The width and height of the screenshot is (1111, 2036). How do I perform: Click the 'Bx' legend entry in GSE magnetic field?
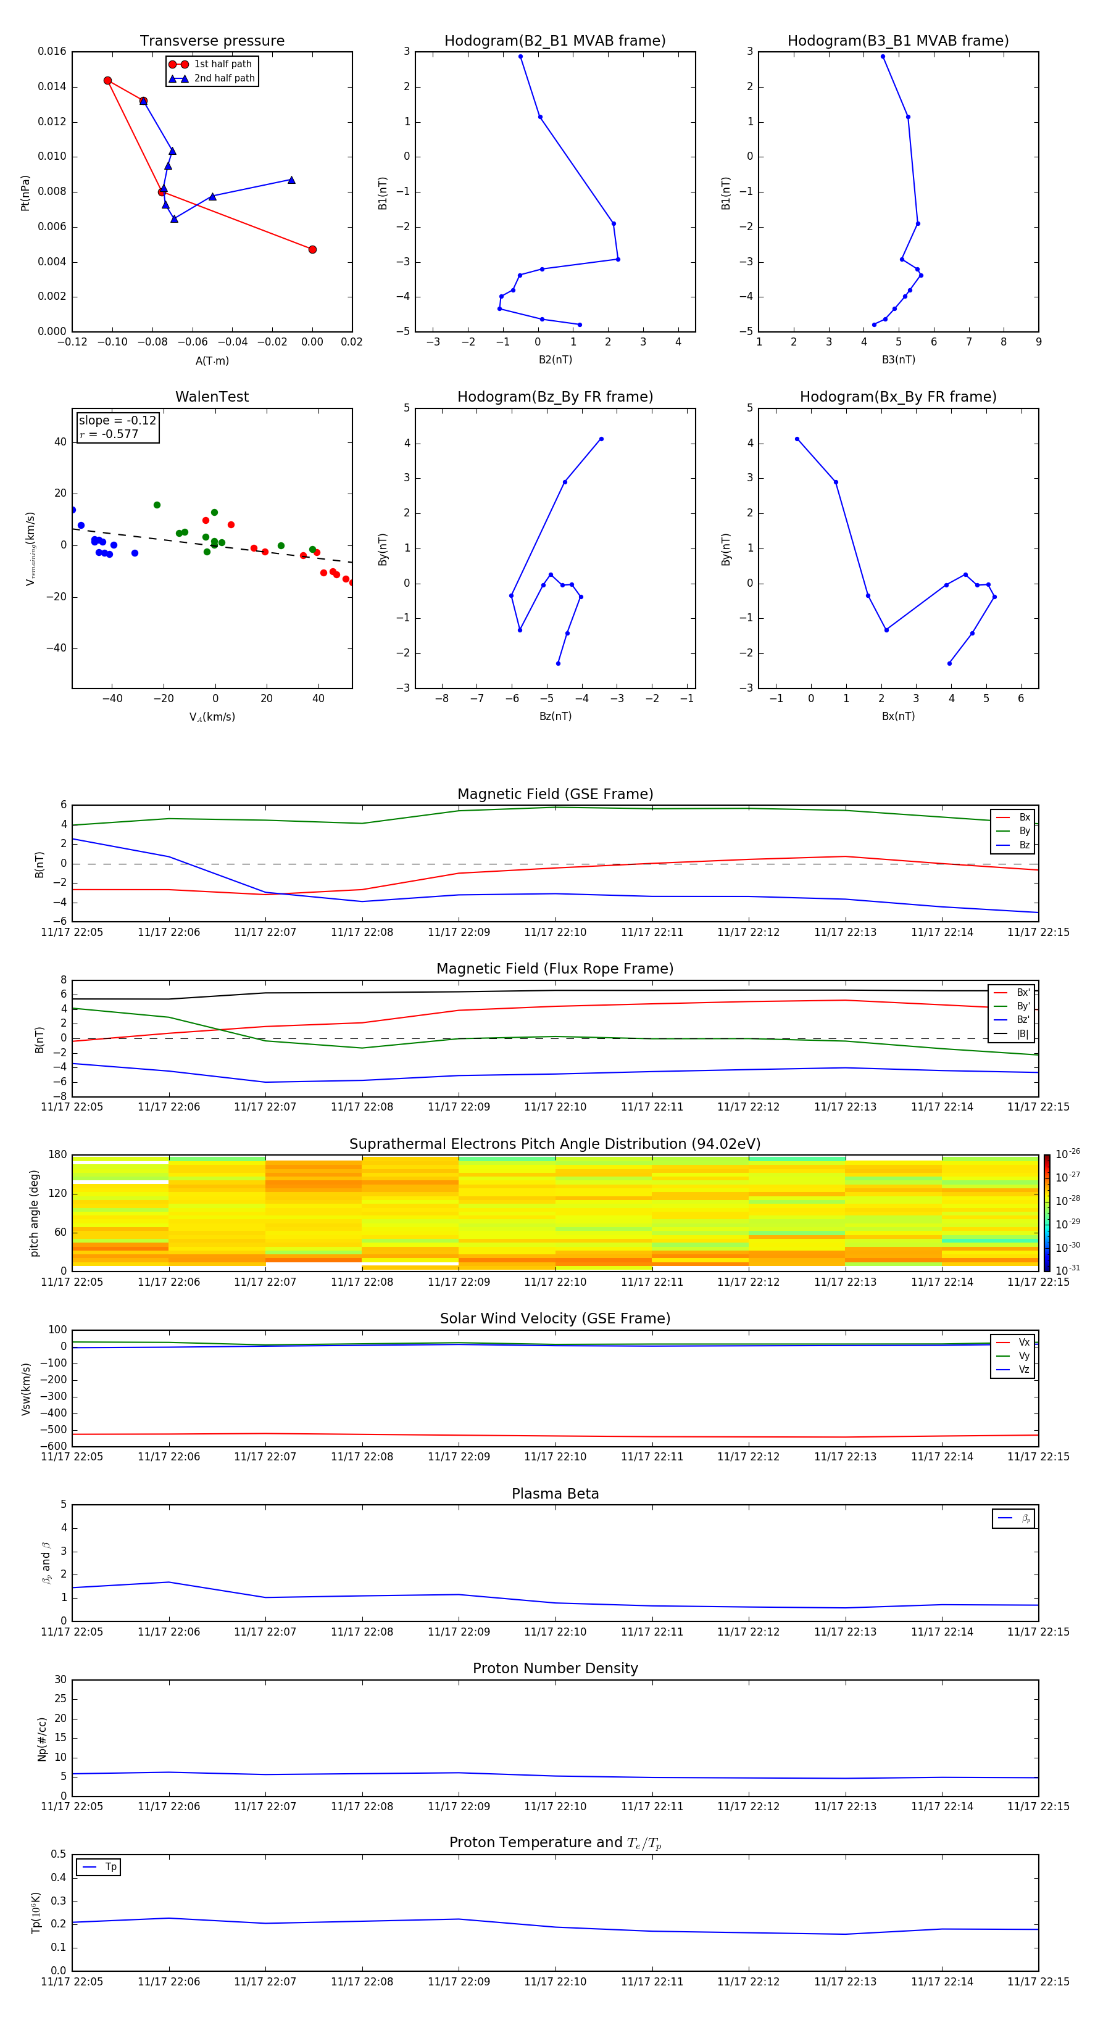click(x=1013, y=817)
